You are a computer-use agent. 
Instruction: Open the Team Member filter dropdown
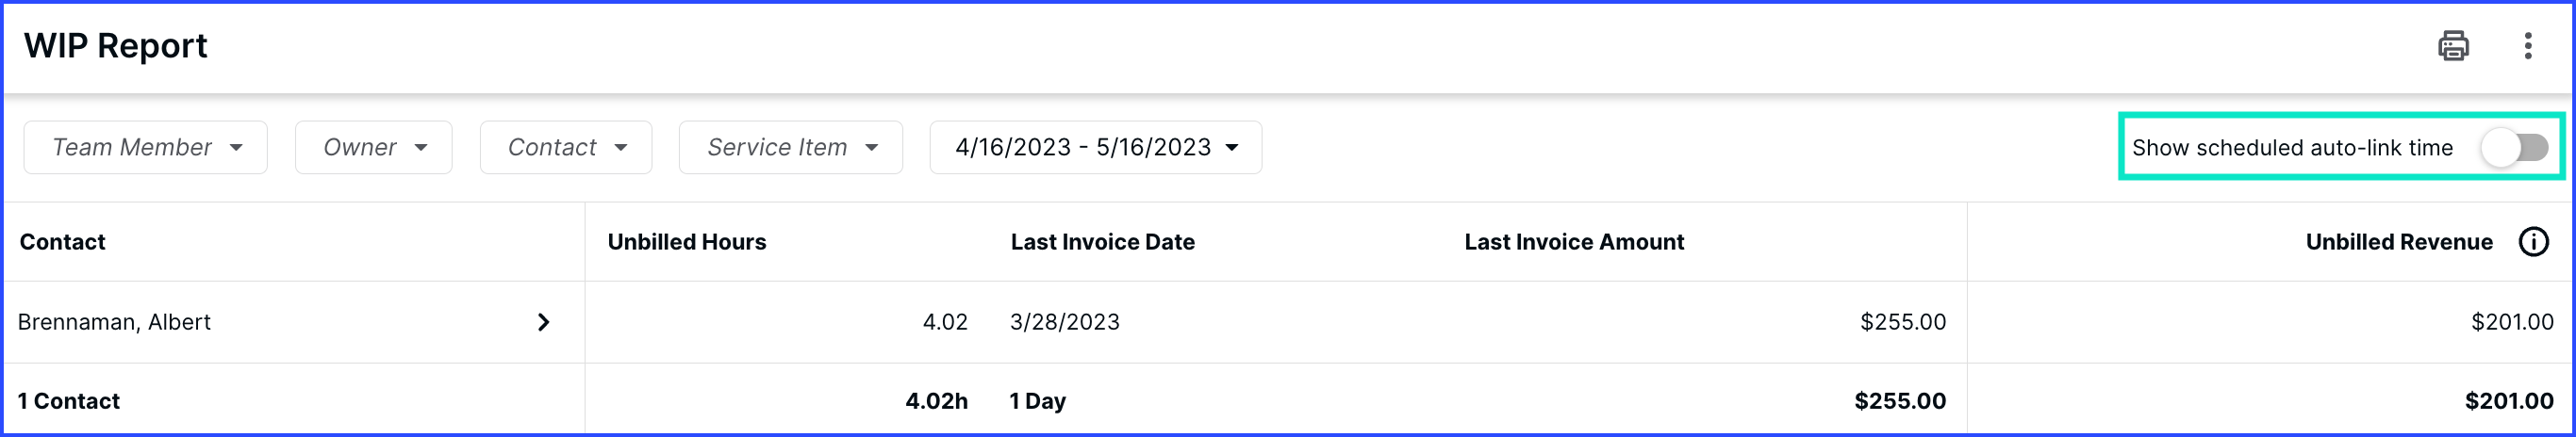[x=146, y=148]
